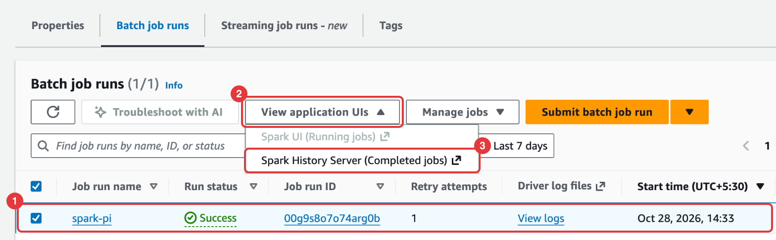Open the arrow dropdown beside Submit batch job run

[689, 112]
